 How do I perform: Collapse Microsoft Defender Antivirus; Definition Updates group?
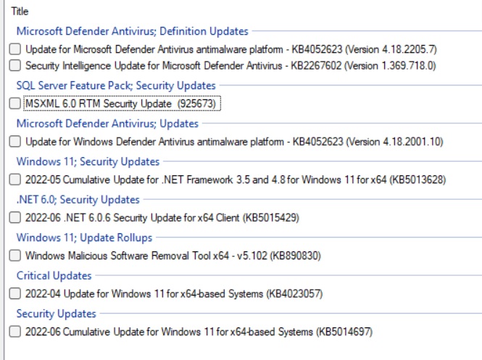tap(132, 31)
